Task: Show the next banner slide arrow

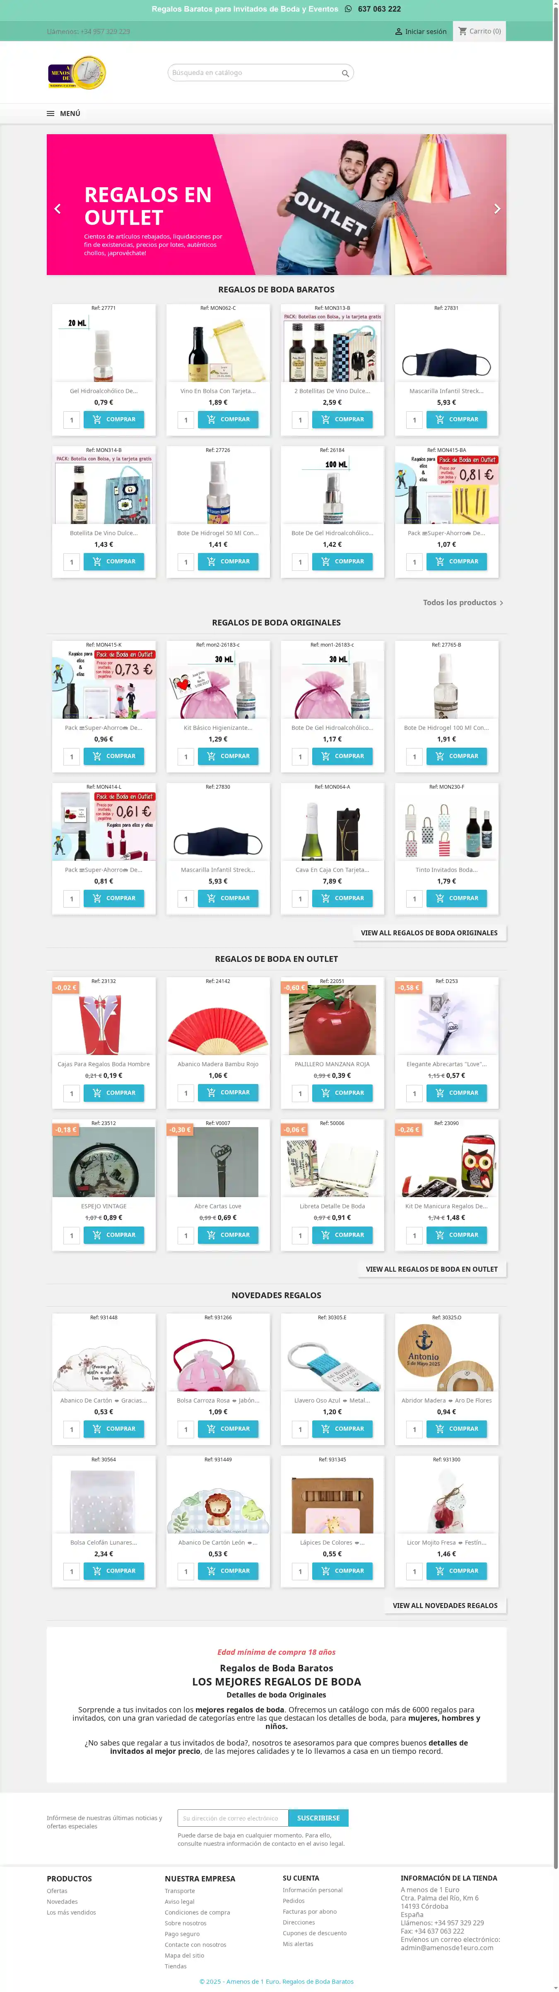Action: [497, 209]
